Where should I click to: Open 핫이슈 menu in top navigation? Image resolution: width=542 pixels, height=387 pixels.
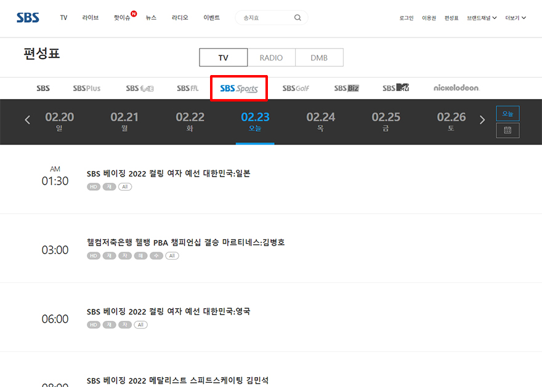pyautogui.click(x=122, y=18)
